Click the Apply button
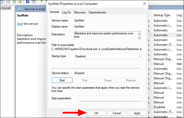The image size is (184, 118). pyautogui.click(x=137, y=113)
